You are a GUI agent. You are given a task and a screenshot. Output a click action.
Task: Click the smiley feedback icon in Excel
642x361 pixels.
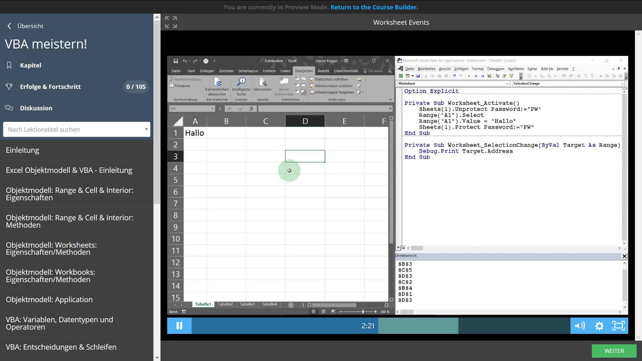(x=206, y=61)
